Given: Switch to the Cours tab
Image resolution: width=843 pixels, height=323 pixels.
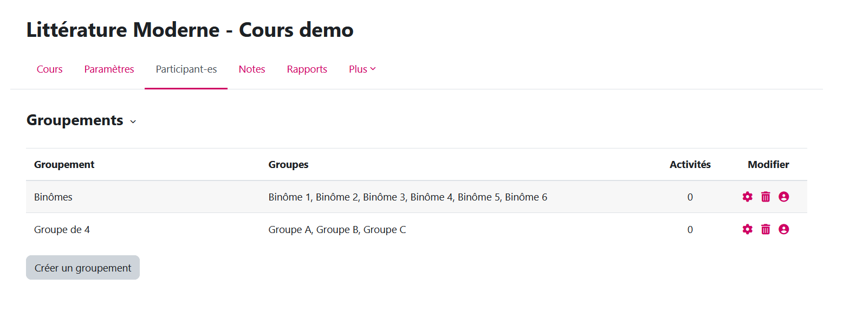Looking at the screenshot, I should [x=49, y=69].
